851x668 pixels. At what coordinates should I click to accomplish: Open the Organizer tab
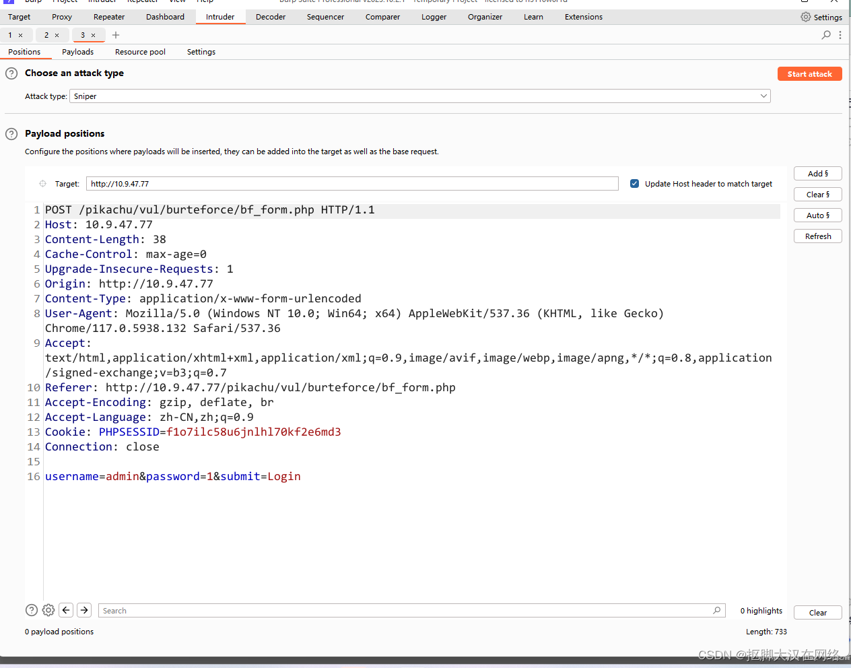pyautogui.click(x=485, y=17)
